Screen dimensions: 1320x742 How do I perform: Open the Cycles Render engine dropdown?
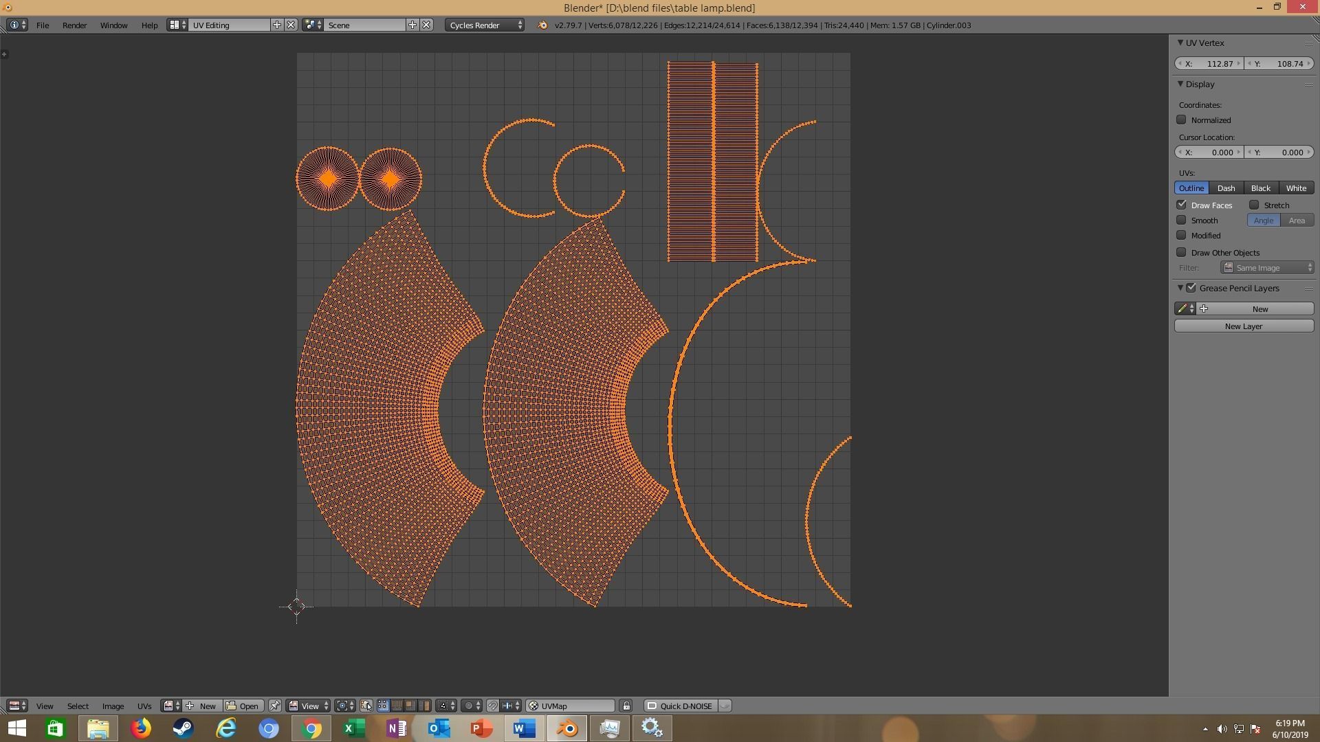[485, 25]
